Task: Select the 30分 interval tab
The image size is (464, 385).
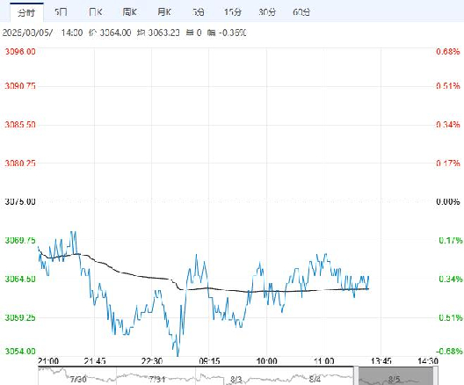Action: pos(267,12)
